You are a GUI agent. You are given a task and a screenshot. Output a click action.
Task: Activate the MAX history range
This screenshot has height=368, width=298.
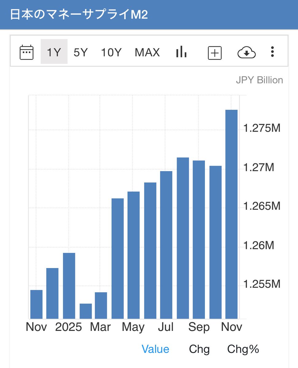point(147,52)
